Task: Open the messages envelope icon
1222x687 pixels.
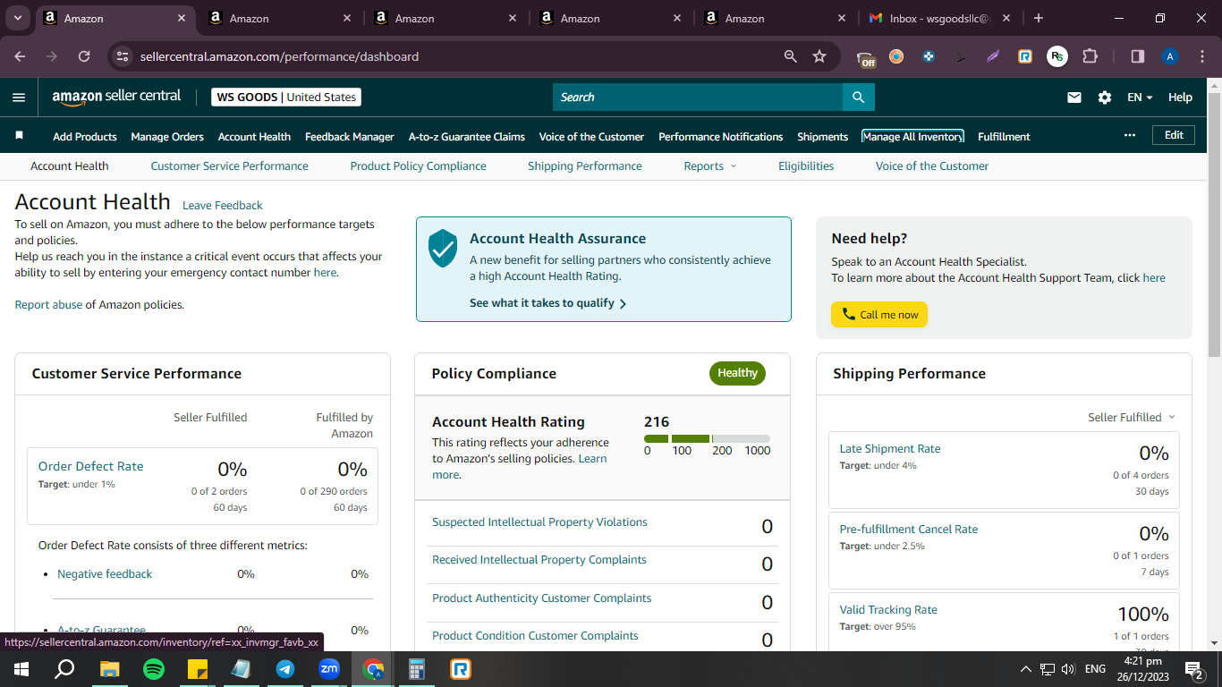Action: pos(1074,98)
